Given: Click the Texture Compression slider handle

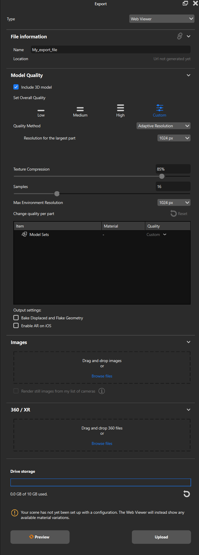Looking at the screenshot, I should pyautogui.click(x=162, y=176).
